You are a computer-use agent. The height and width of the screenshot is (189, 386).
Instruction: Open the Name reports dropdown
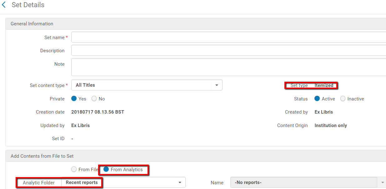point(308,182)
